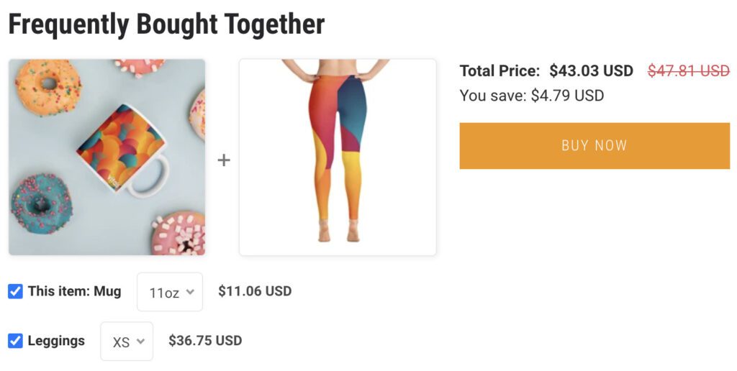The height and width of the screenshot is (371, 737).
Task: Click the blue donut in the mug photo
Action: [x=41, y=203]
